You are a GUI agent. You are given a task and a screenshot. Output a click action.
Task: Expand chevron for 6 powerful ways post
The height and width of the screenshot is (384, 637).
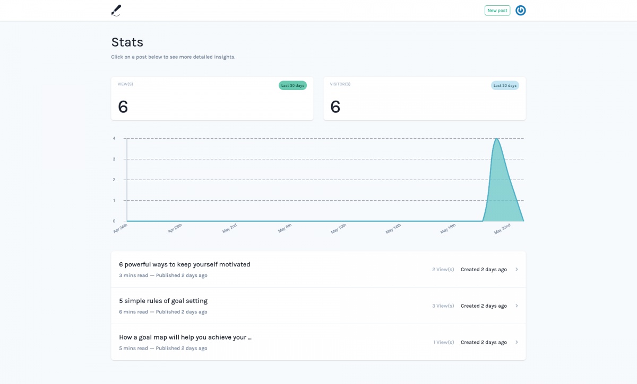point(517,270)
